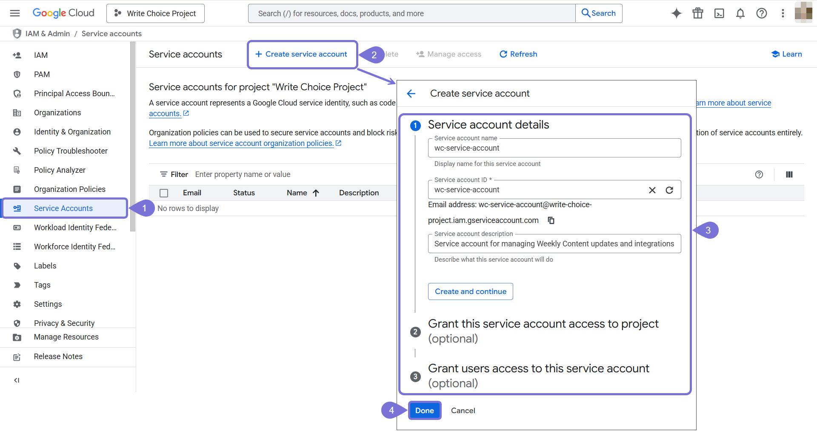The image size is (817, 431).
Task: Copy the service account email address
Action: point(551,220)
